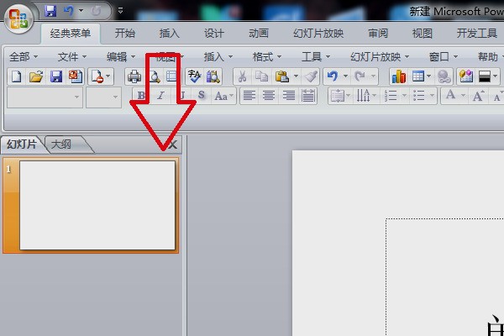Open the 动画 ribbon tab
This screenshot has height=336, width=504.
pos(259,33)
